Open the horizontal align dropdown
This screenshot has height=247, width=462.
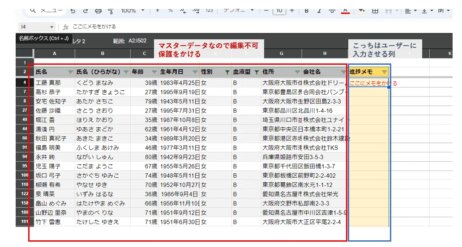(x=411, y=11)
